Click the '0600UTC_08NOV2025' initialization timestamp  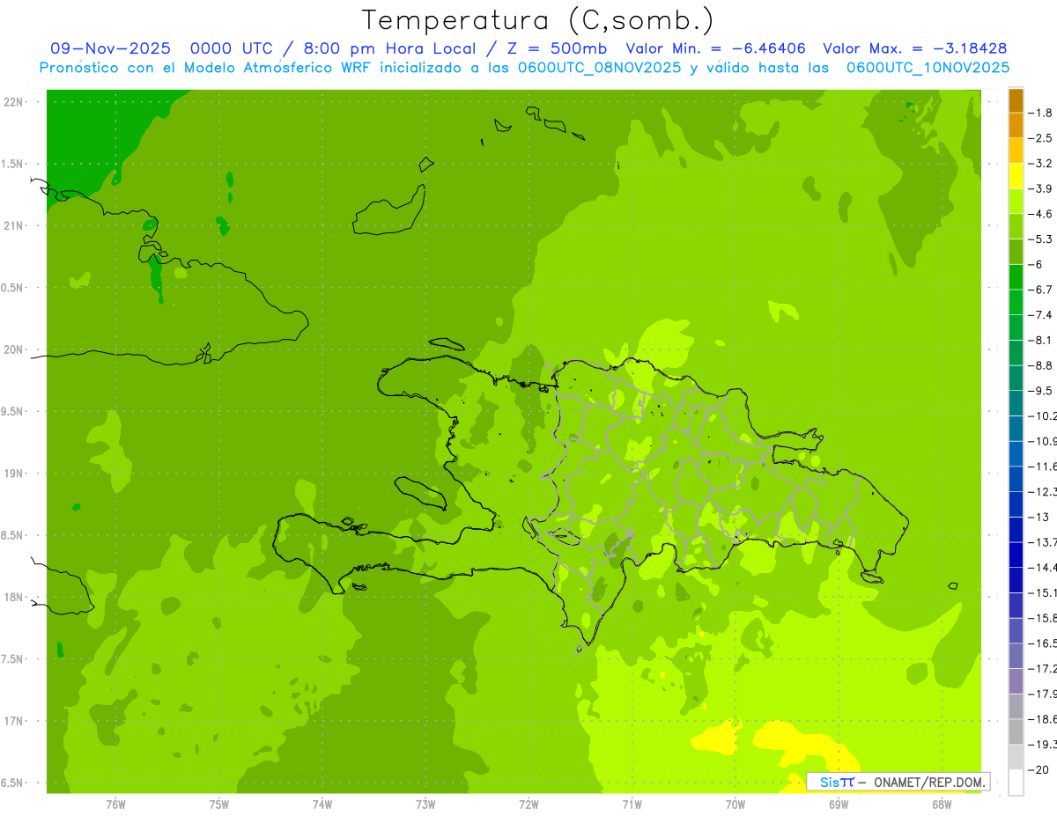click(599, 68)
